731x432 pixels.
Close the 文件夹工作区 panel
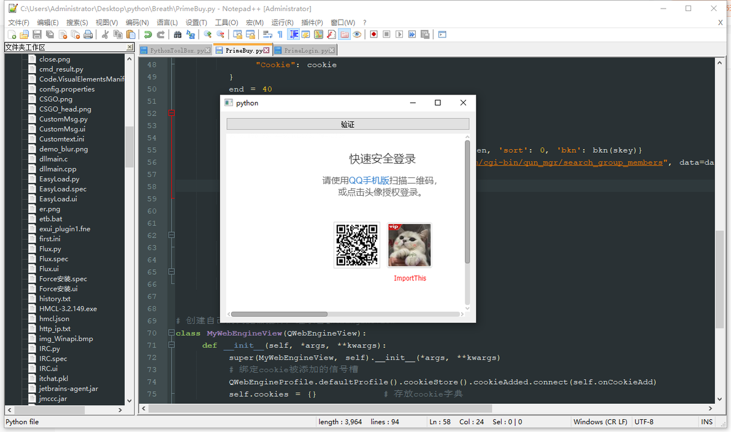129,47
